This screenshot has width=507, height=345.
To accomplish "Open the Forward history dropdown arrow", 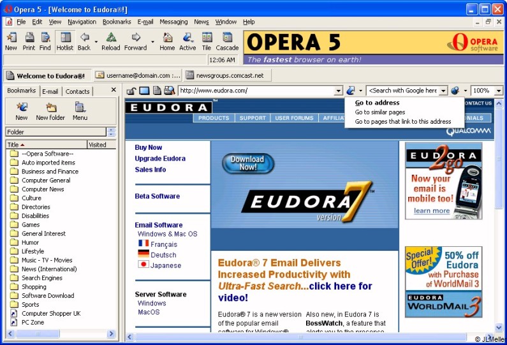I will pos(152,41).
